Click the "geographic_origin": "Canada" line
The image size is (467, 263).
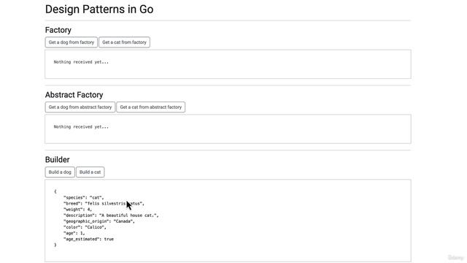[x=99, y=221]
